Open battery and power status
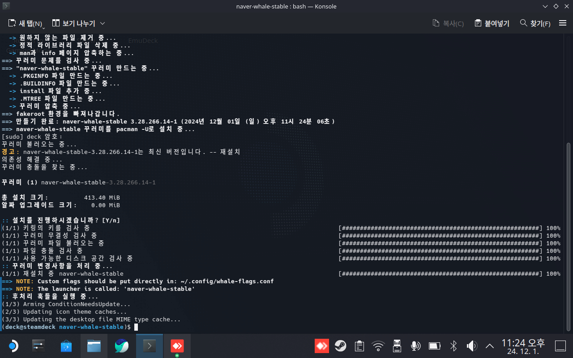This screenshot has height=358, width=573. tap(434, 346)
